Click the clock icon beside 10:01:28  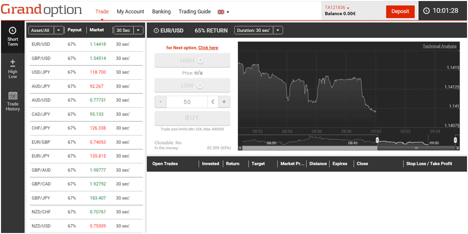(x=427, y=11)
